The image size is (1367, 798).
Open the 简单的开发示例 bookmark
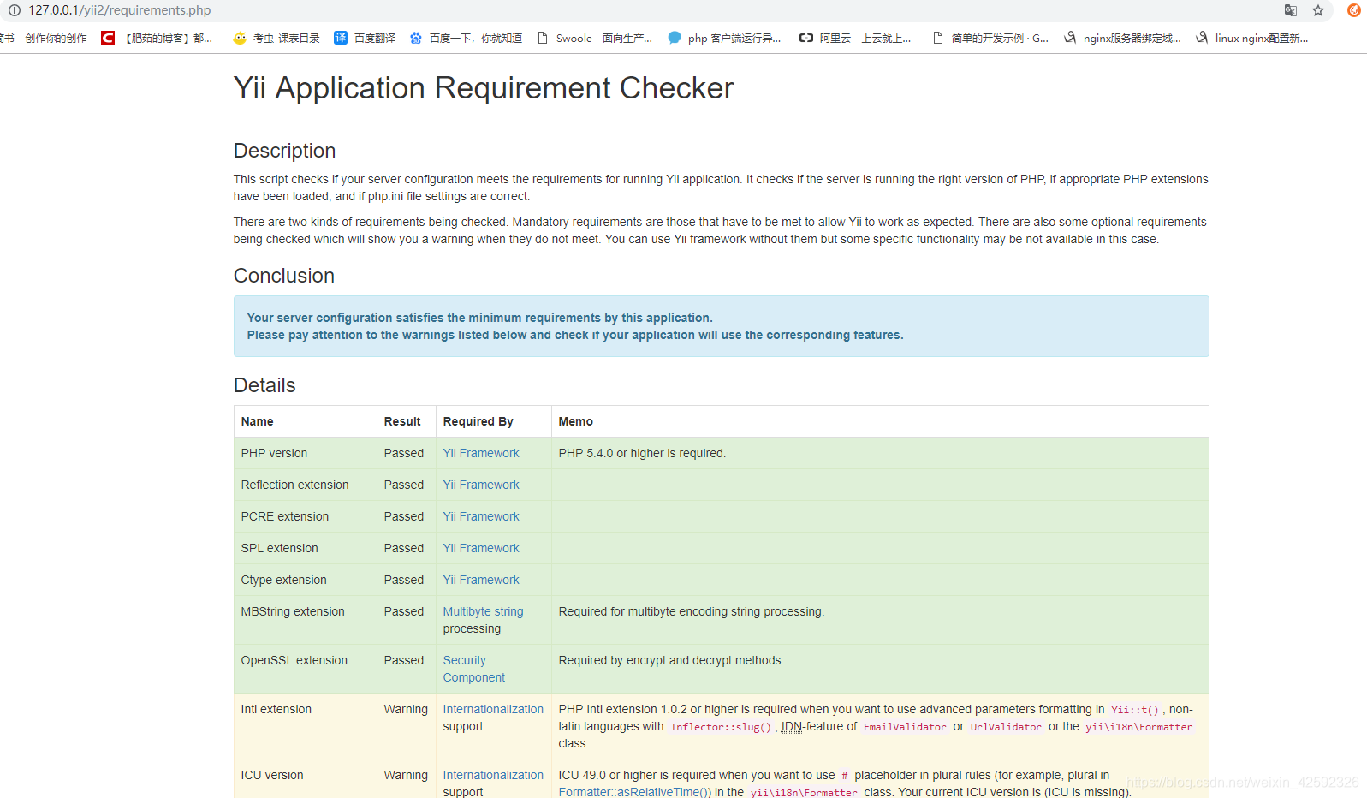[x=990, y=38]
